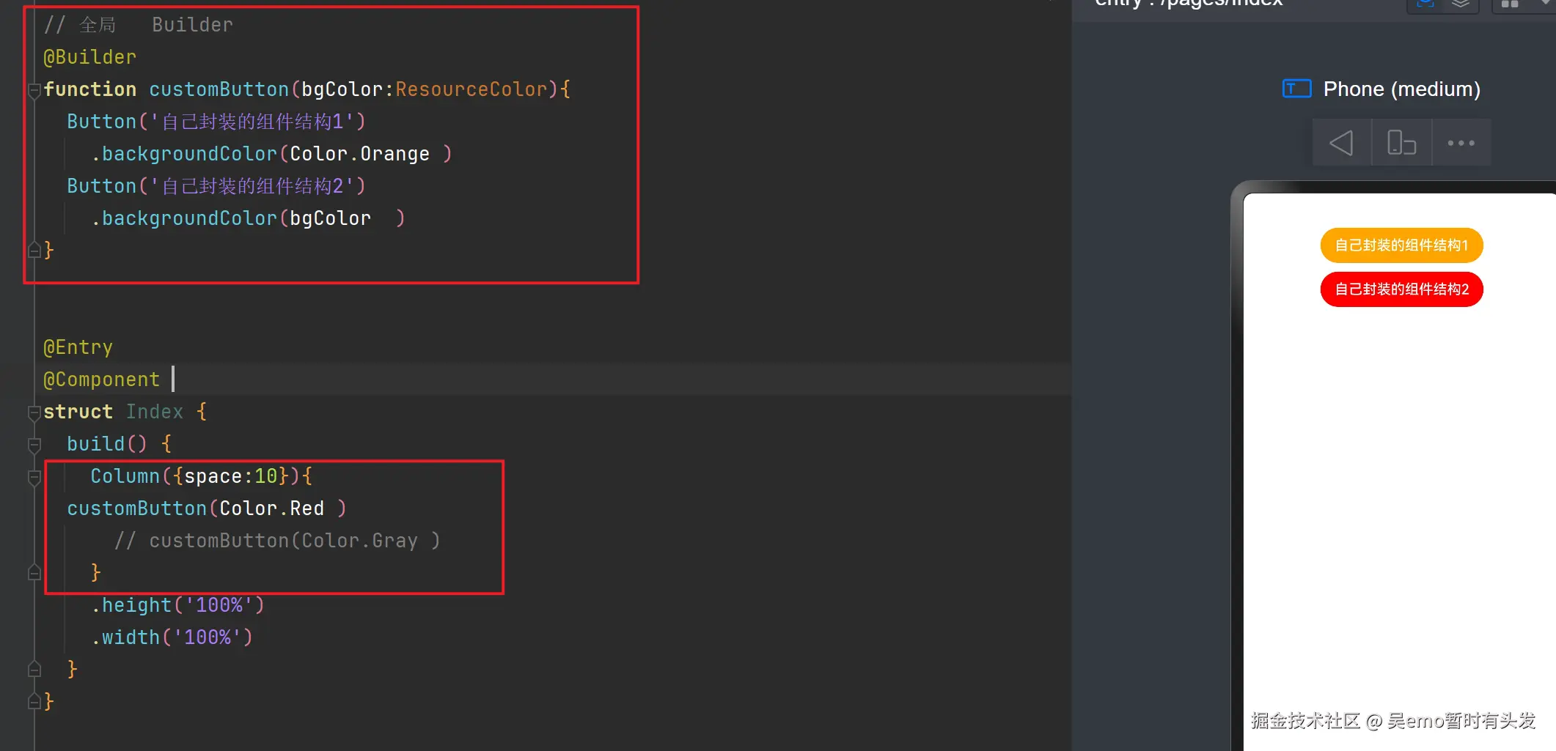Click the @Component decorator

[x=101, y=380]
